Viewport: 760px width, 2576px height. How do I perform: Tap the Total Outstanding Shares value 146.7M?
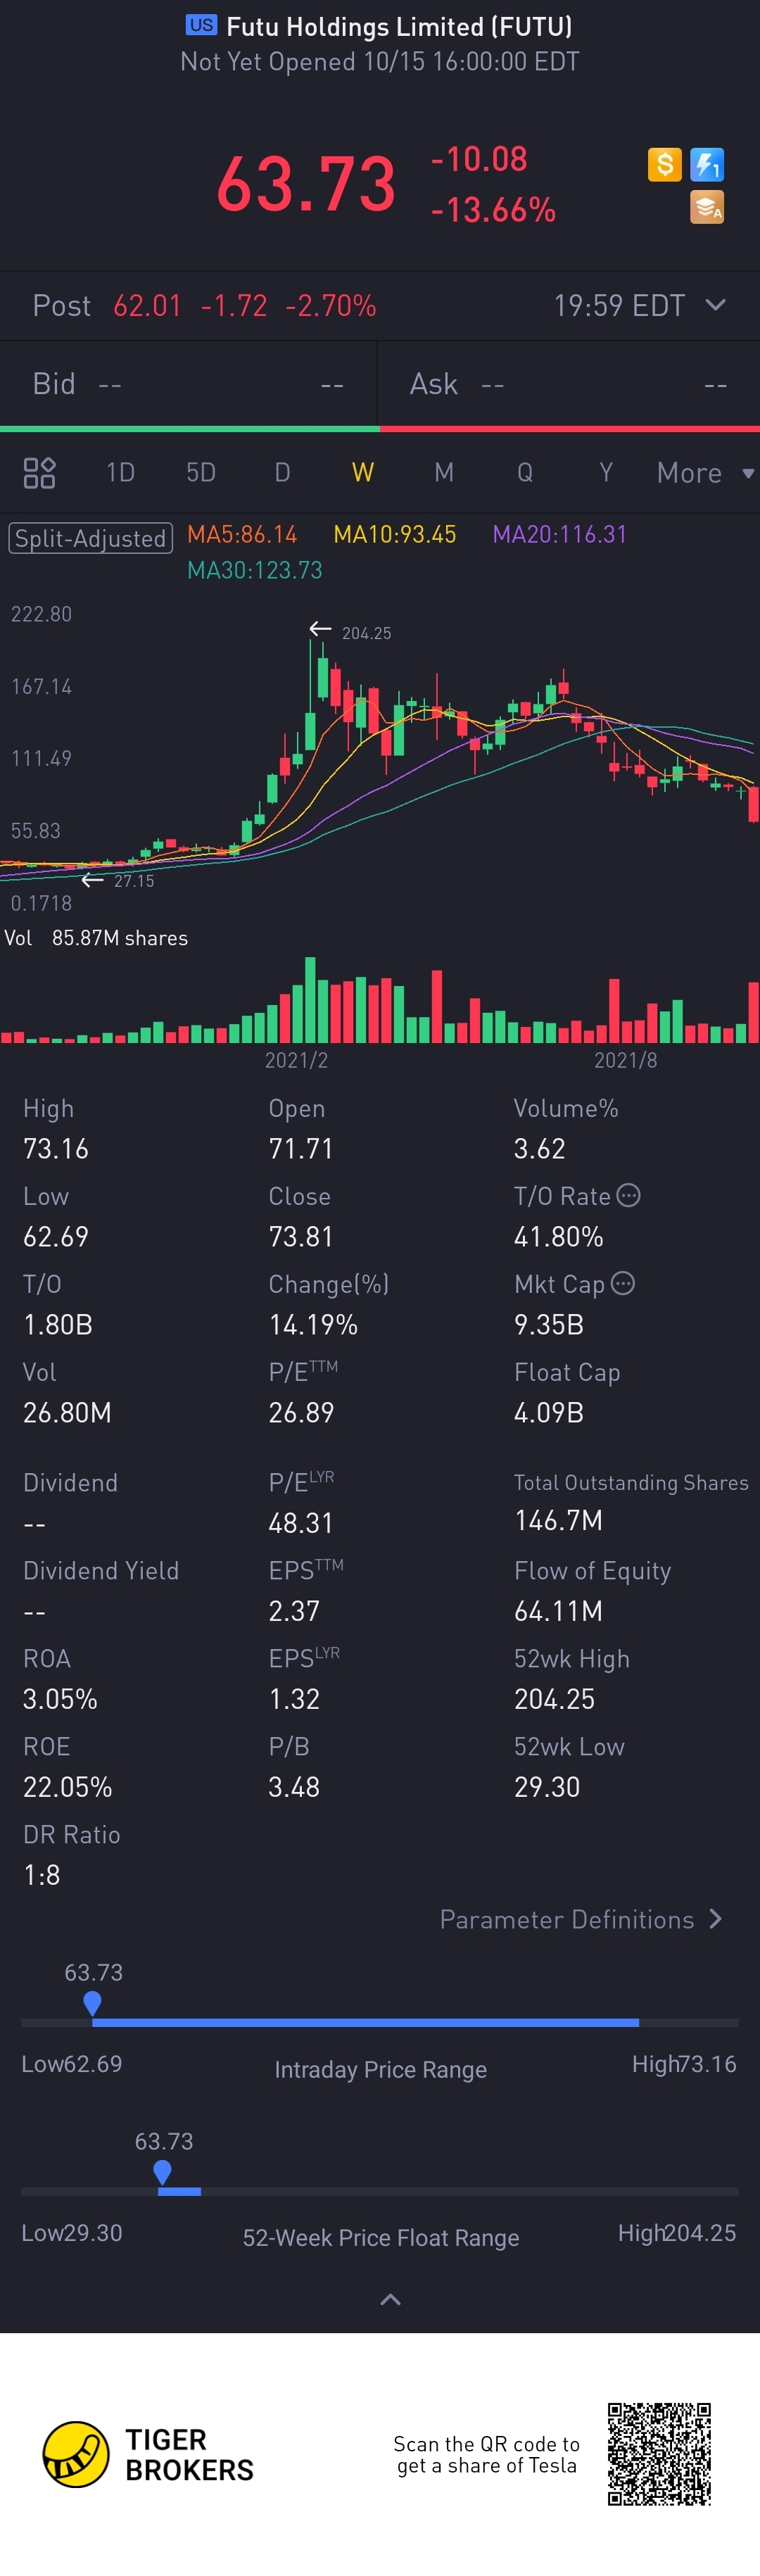coord(558,1521)
